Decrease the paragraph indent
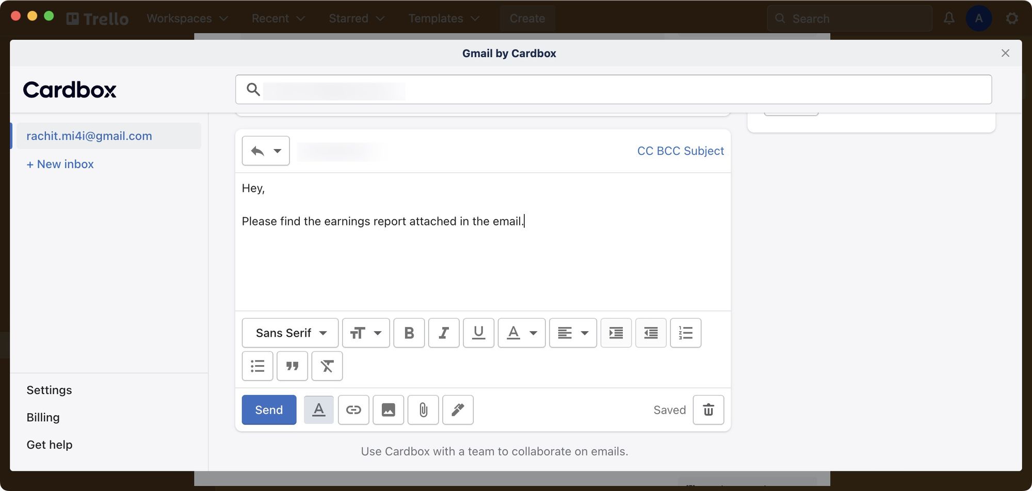The width and height of the screenshot is (1032, 491). [651, 333]
